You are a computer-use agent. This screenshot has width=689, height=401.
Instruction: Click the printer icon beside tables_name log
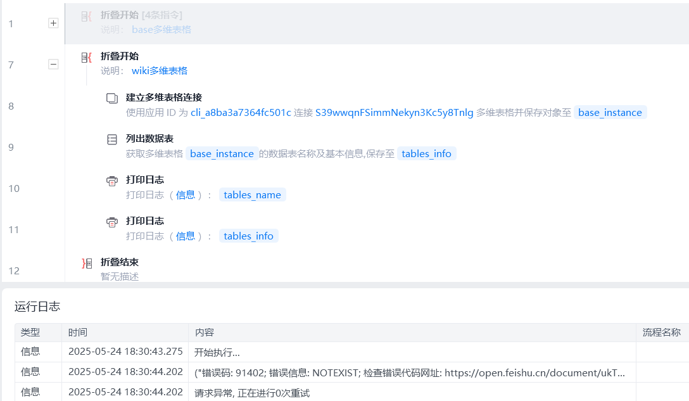point(112,181)
